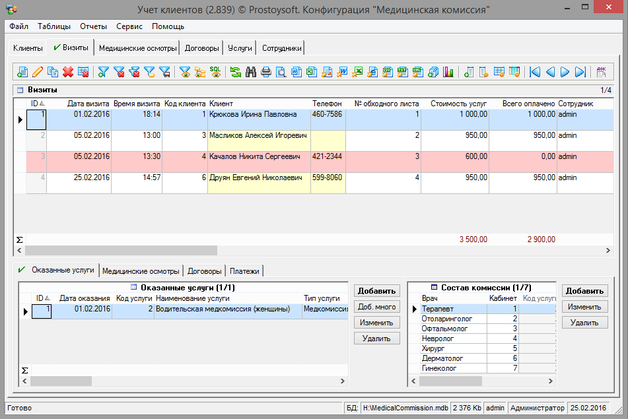The height and width of the screenshot is (419, 628).
Task: Switch to the Договоры top tab
Action: (x=201, y=48)
